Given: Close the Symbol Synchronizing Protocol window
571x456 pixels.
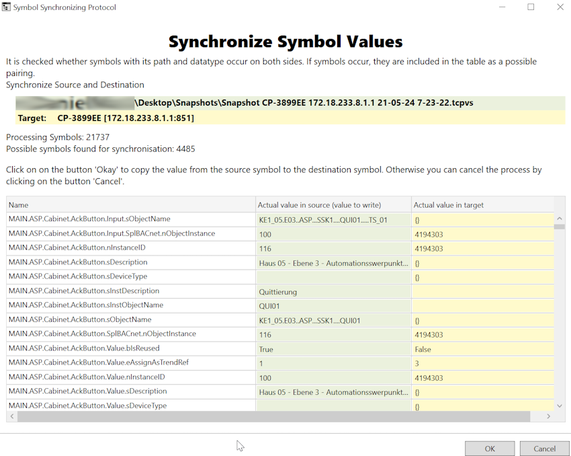Looking at the screenshot, I should [x=560, y=7].
